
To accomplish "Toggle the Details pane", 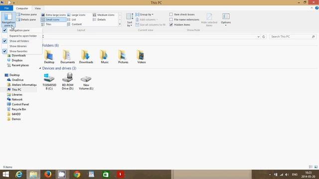I will [x=26, y=20].
